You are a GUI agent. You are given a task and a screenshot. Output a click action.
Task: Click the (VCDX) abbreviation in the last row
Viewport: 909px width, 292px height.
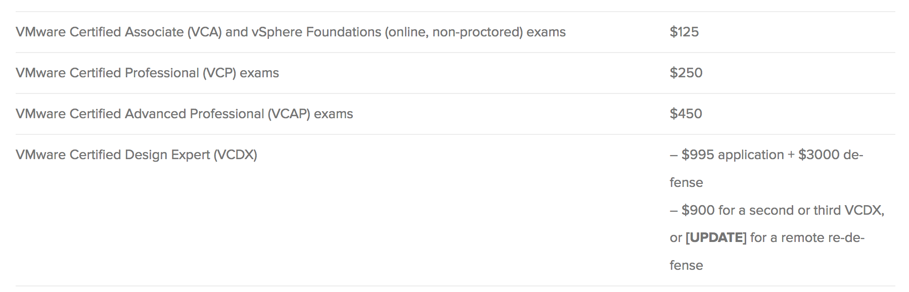click(236, 155)
